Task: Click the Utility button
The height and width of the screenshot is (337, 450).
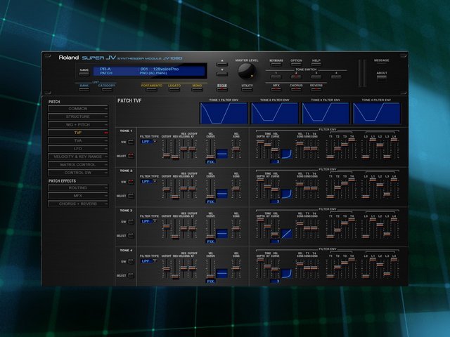Action: 247,90
